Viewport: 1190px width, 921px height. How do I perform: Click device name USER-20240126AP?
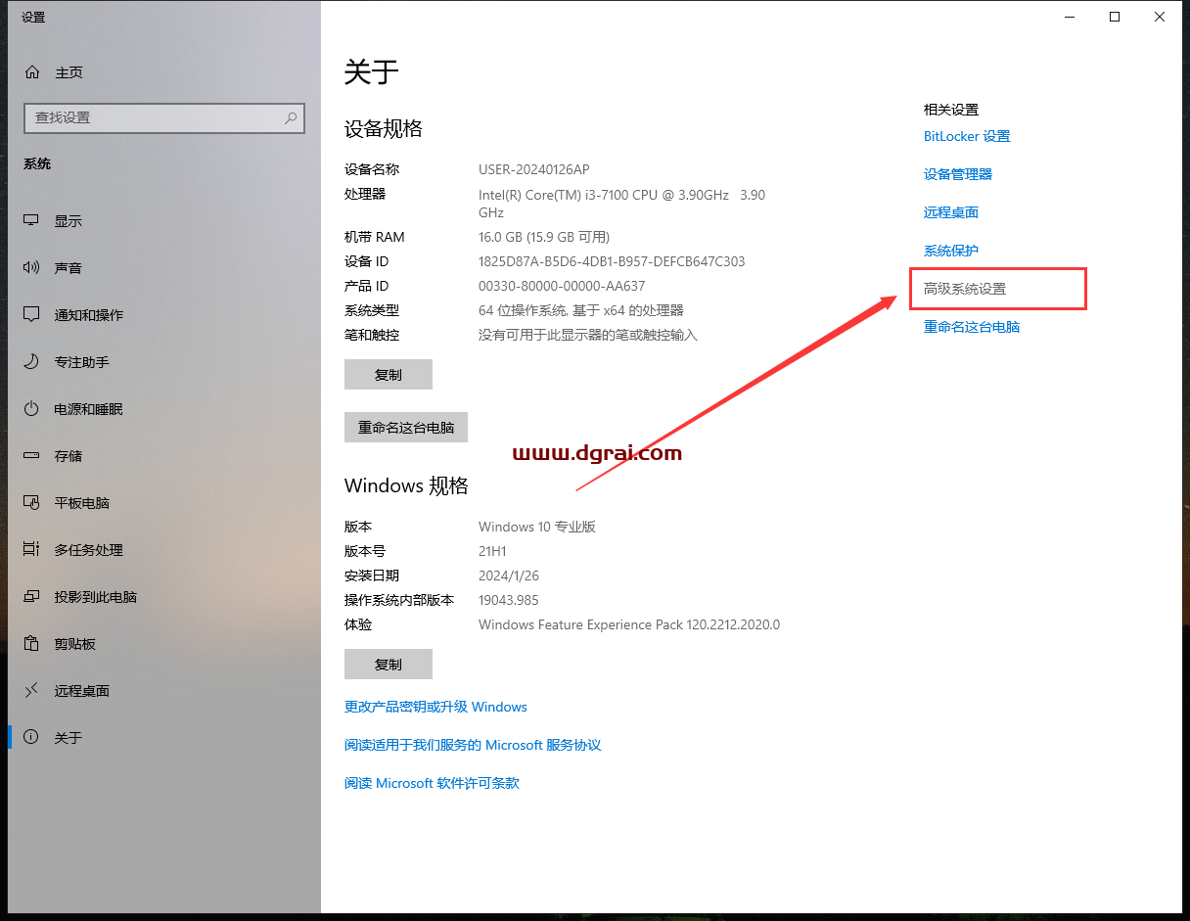[534, 169]
